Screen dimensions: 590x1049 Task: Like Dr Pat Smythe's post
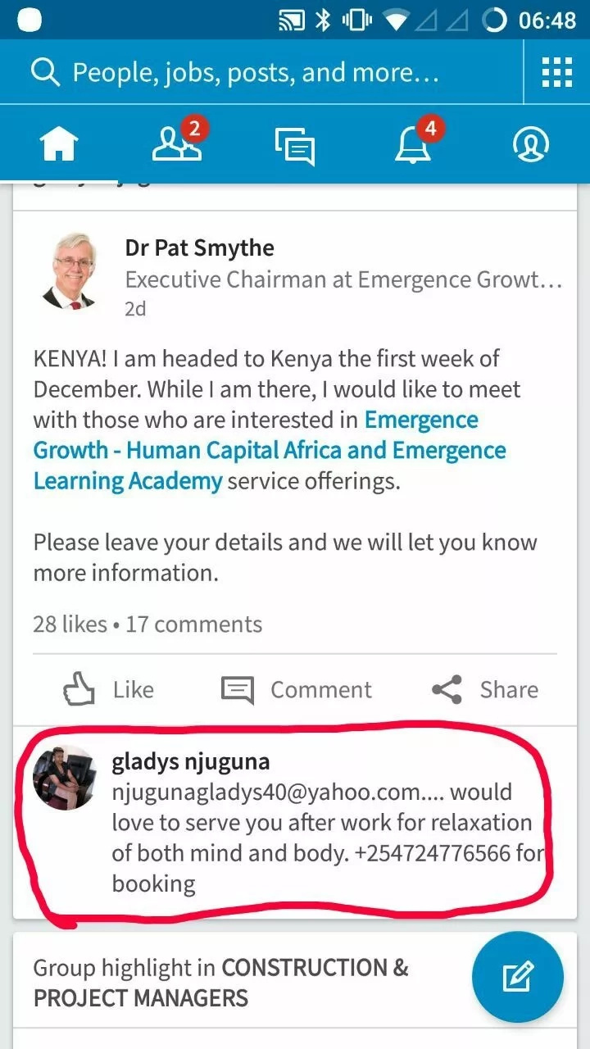[108, 689]
